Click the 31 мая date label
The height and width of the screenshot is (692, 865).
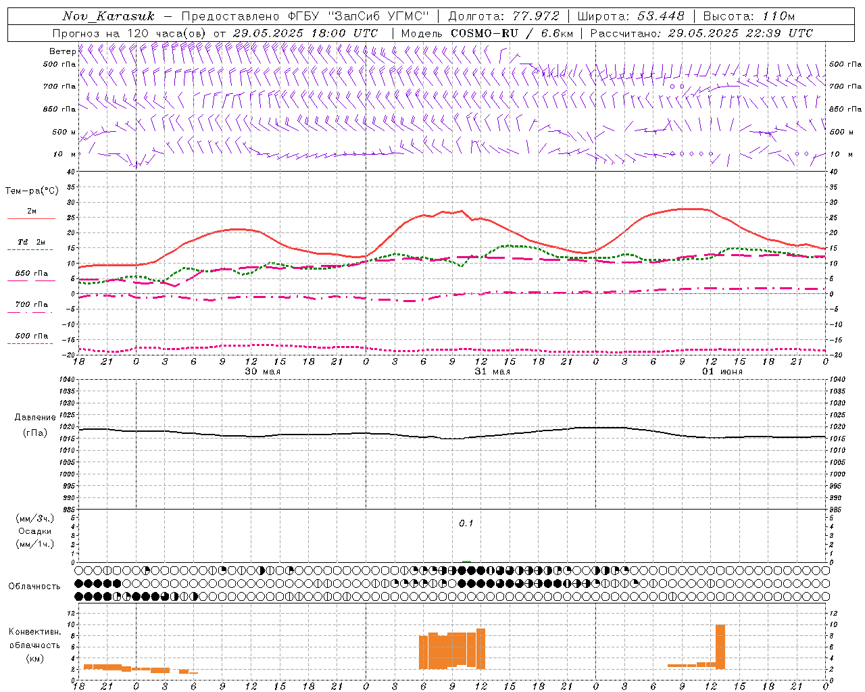click(492, 371)
